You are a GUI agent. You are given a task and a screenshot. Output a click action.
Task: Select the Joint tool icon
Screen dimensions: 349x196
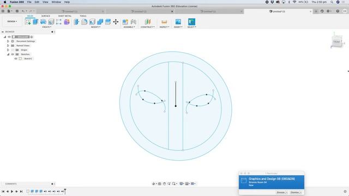coord(133,22)
